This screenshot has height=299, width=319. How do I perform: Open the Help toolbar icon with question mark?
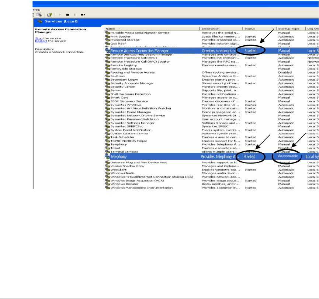[x=49, y=15]
